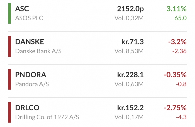This screenshot has height=127, width=195.
Task: Select the PNDORA ticker symbol
Action: click(31, 75)
